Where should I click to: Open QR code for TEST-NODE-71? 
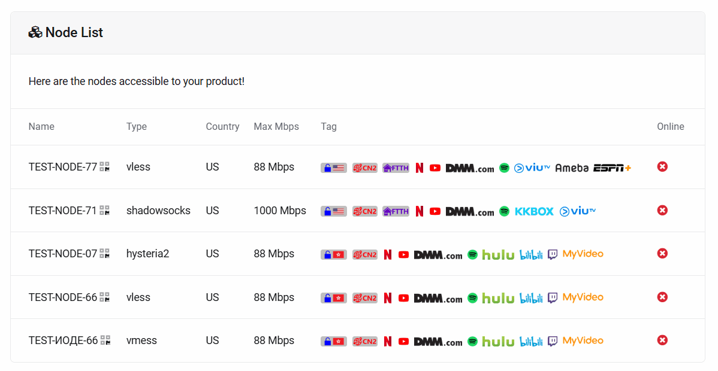coord(105,211)
